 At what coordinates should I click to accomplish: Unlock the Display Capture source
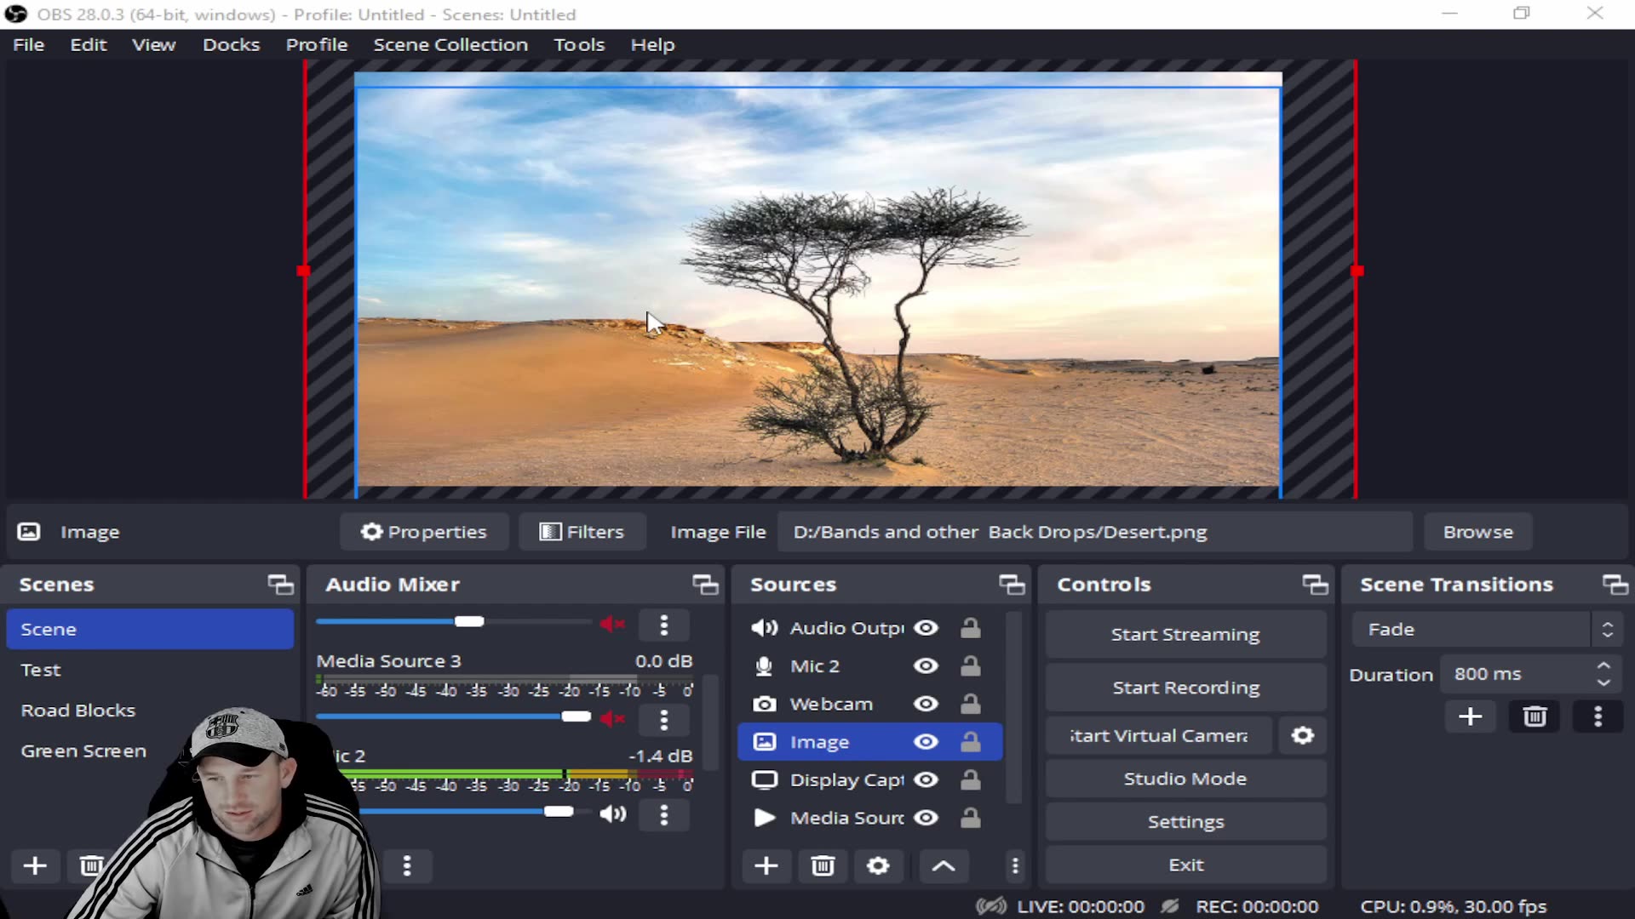971,779
